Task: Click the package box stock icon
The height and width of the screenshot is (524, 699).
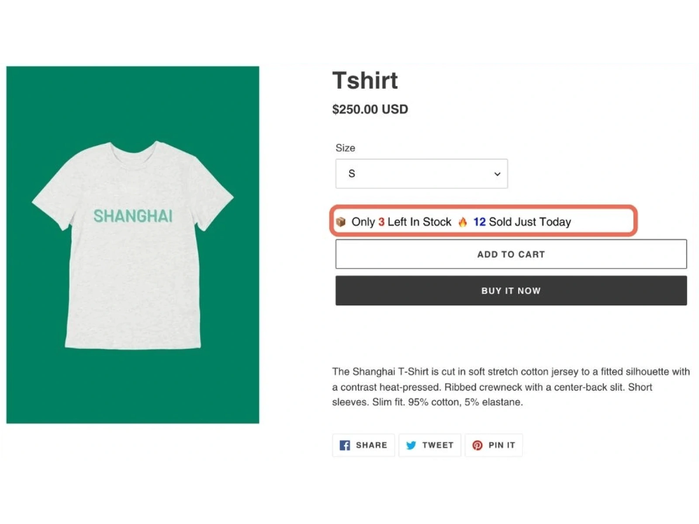Action: point(341,222)
